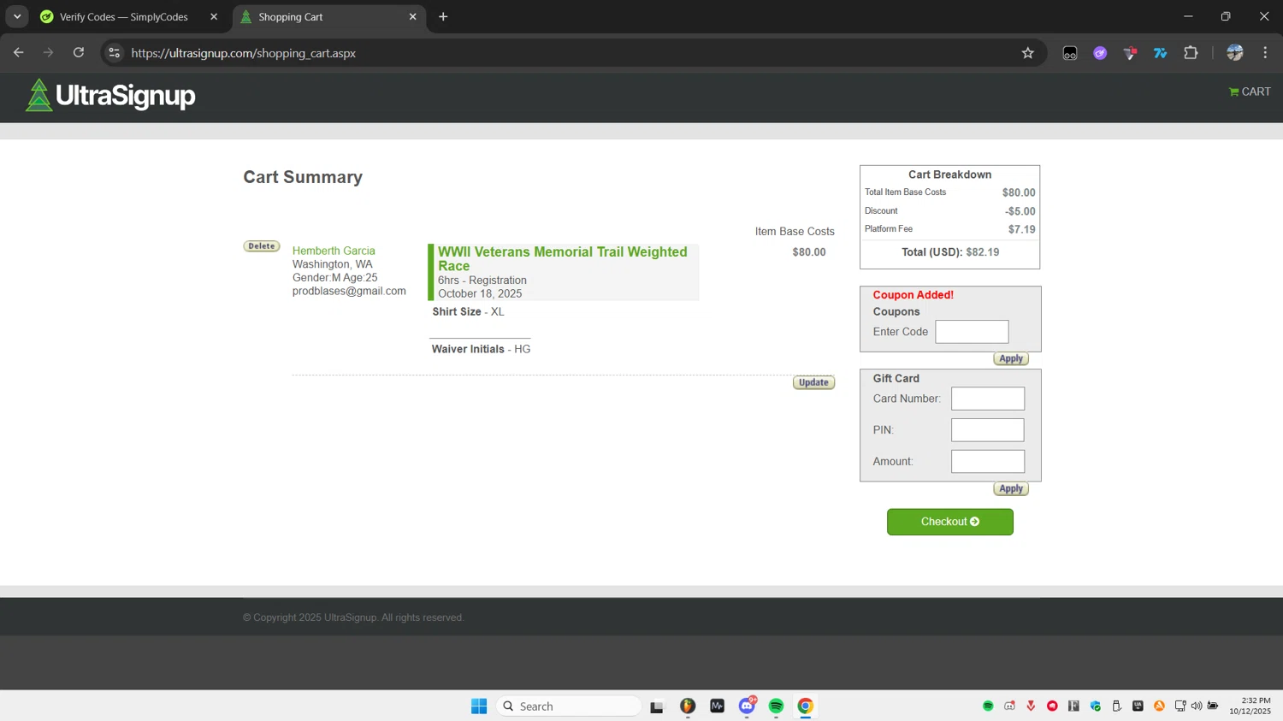Close the Verify Codes — SimplyCodes tab

click(x=214, y=17)
